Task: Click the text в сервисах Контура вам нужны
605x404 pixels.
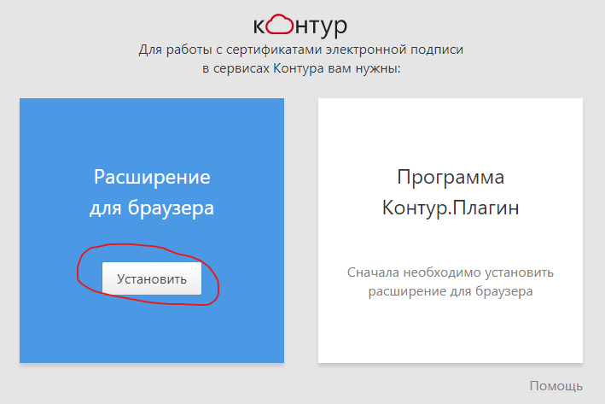Action: (x=301, y=68)
